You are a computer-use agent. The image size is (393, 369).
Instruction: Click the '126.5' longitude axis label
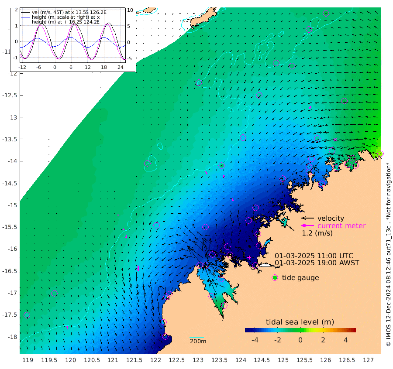click(347, 360)
